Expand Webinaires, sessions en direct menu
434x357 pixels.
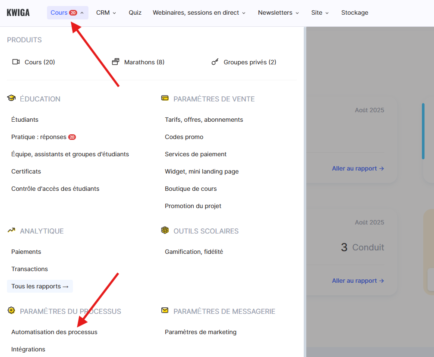[x=199, y=13]
